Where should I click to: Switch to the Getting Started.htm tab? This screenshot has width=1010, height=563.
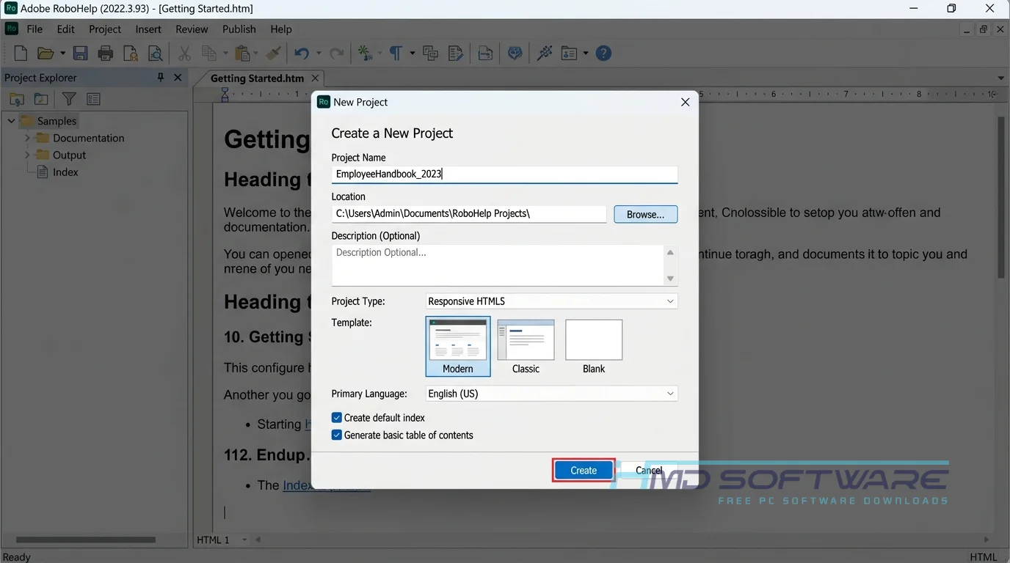click(x=257, y=78)
